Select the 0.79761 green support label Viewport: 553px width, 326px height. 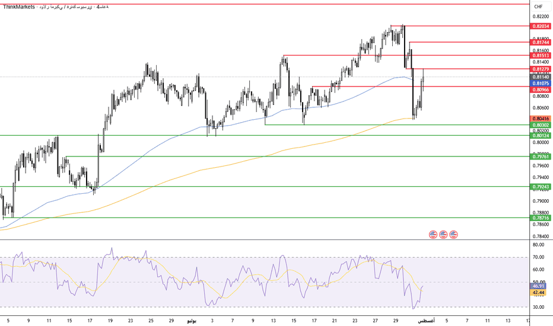click(x=541, y=156)
